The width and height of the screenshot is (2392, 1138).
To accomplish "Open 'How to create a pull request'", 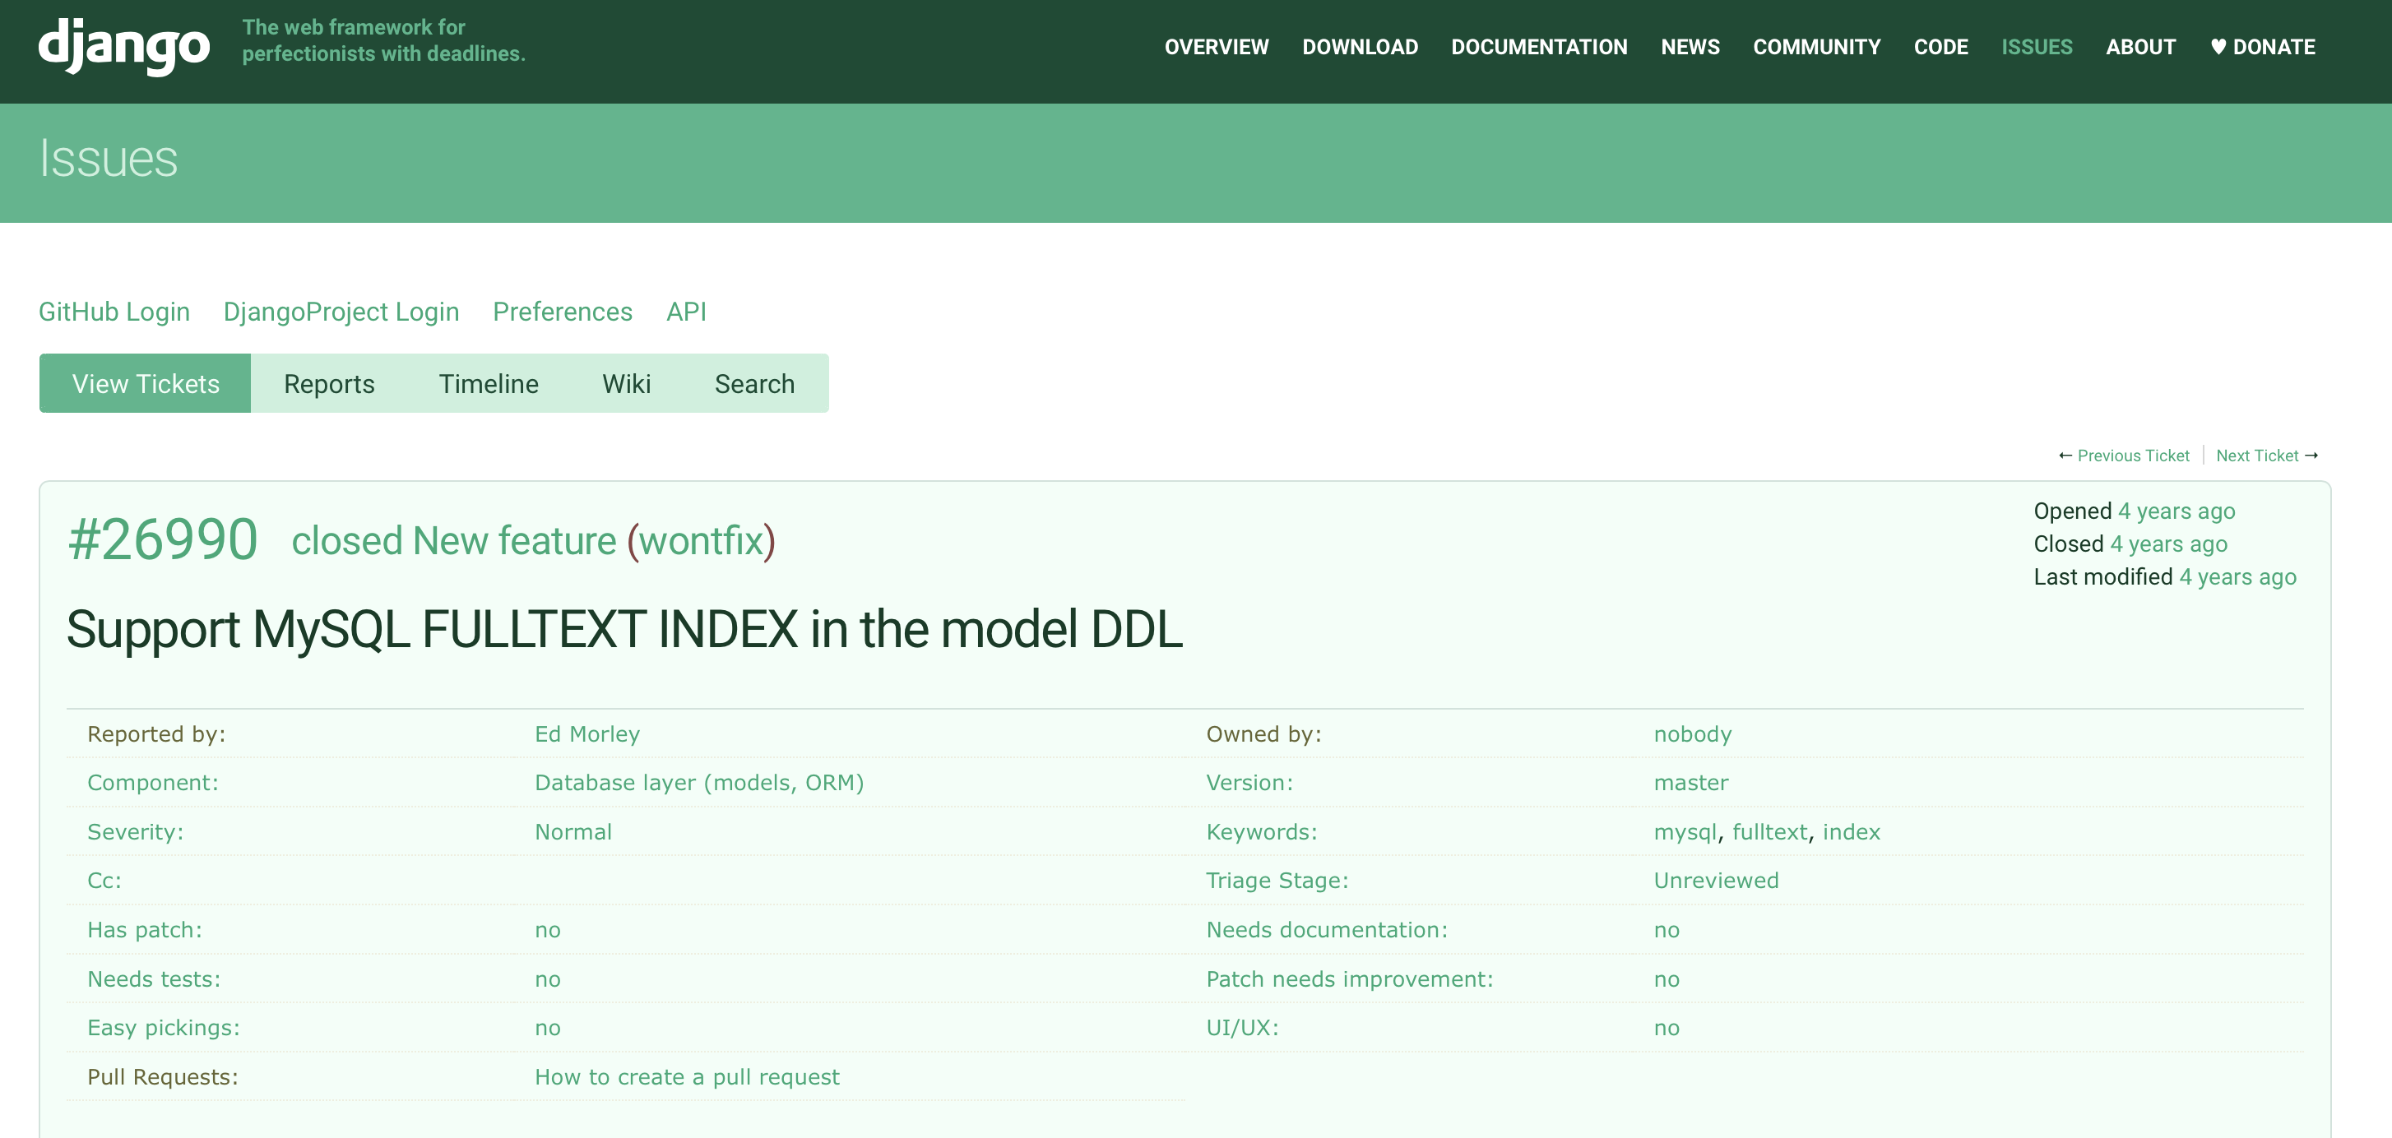I will [x=686, y=1076].
